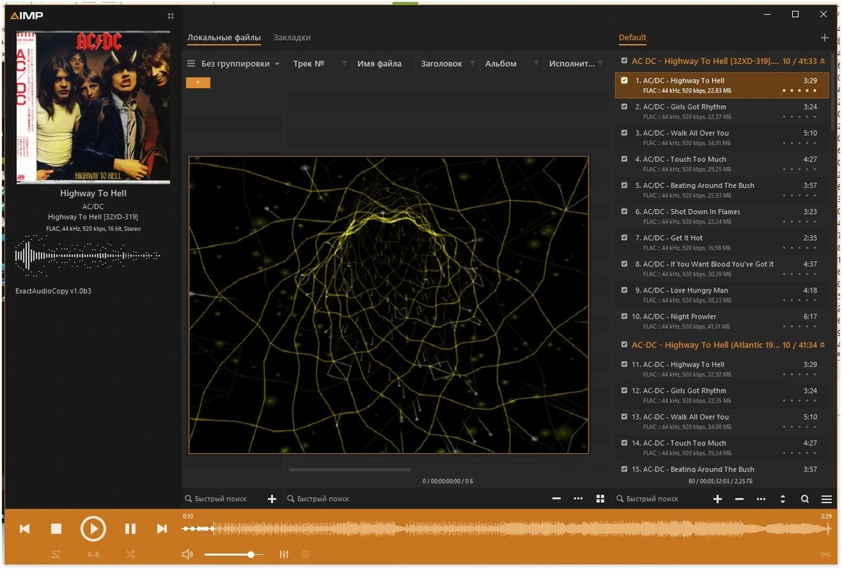Add a new playlist with the plus icon

pos(824,38)
